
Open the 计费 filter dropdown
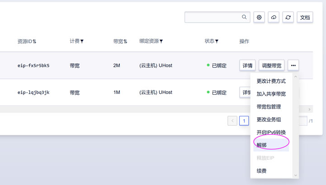82,41
